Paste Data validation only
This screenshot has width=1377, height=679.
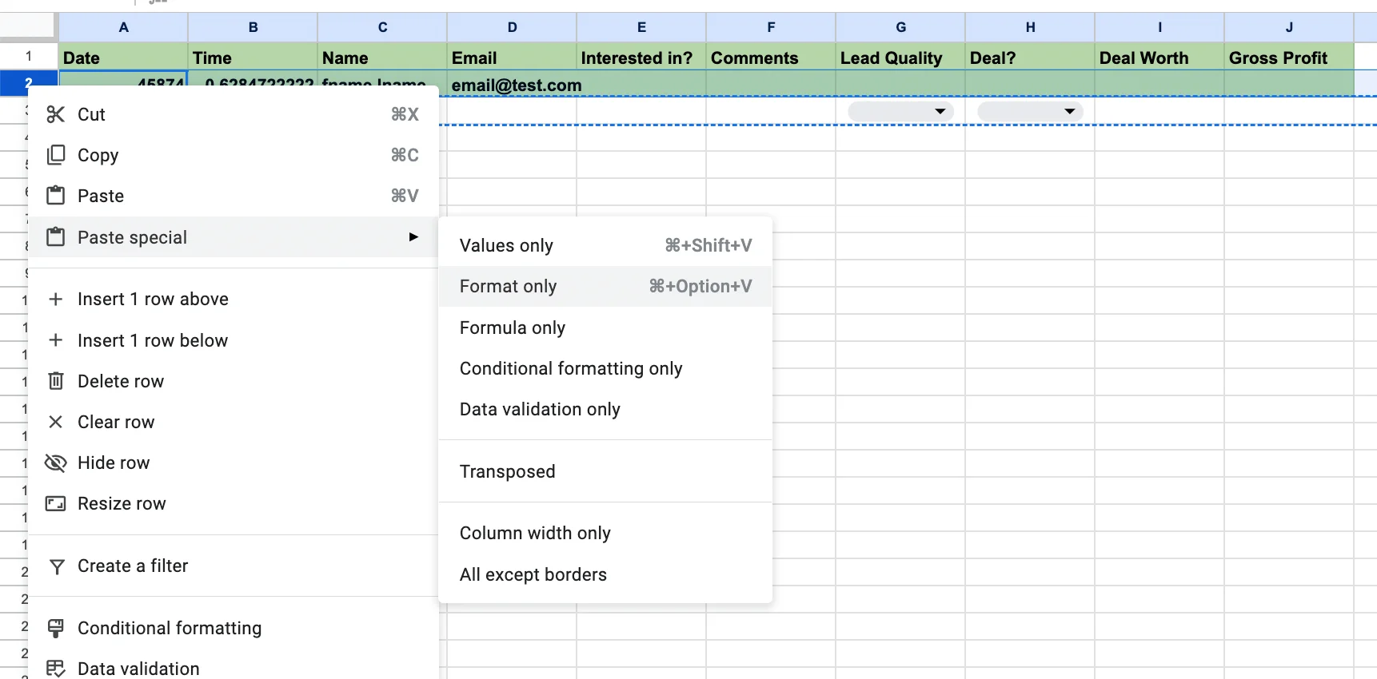(605, 409)
